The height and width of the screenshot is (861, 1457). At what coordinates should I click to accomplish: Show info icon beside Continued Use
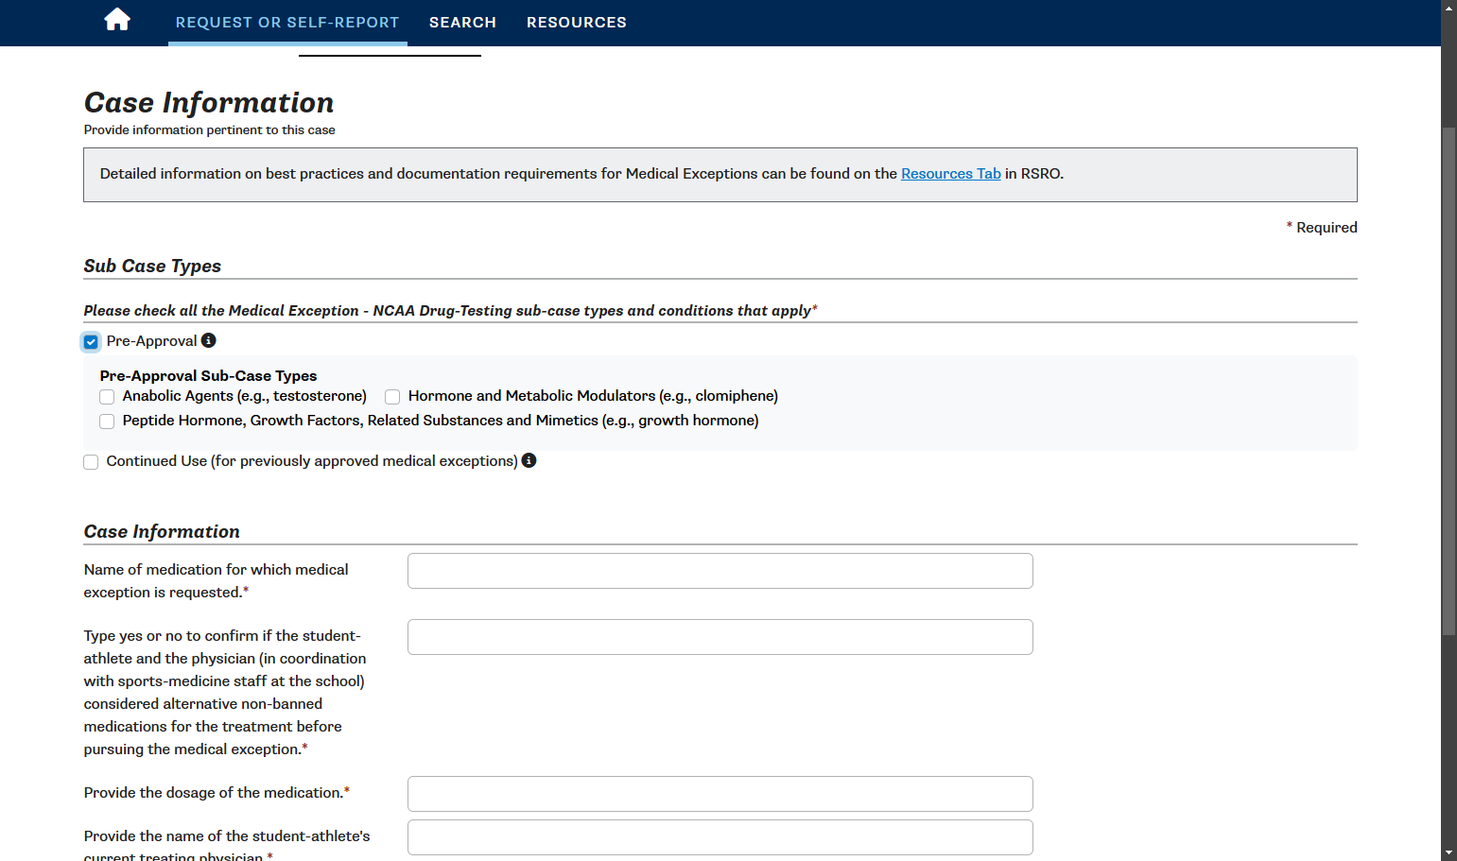coord(529,460)
